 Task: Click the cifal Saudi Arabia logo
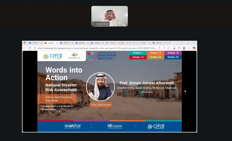[x=52, y=56]
